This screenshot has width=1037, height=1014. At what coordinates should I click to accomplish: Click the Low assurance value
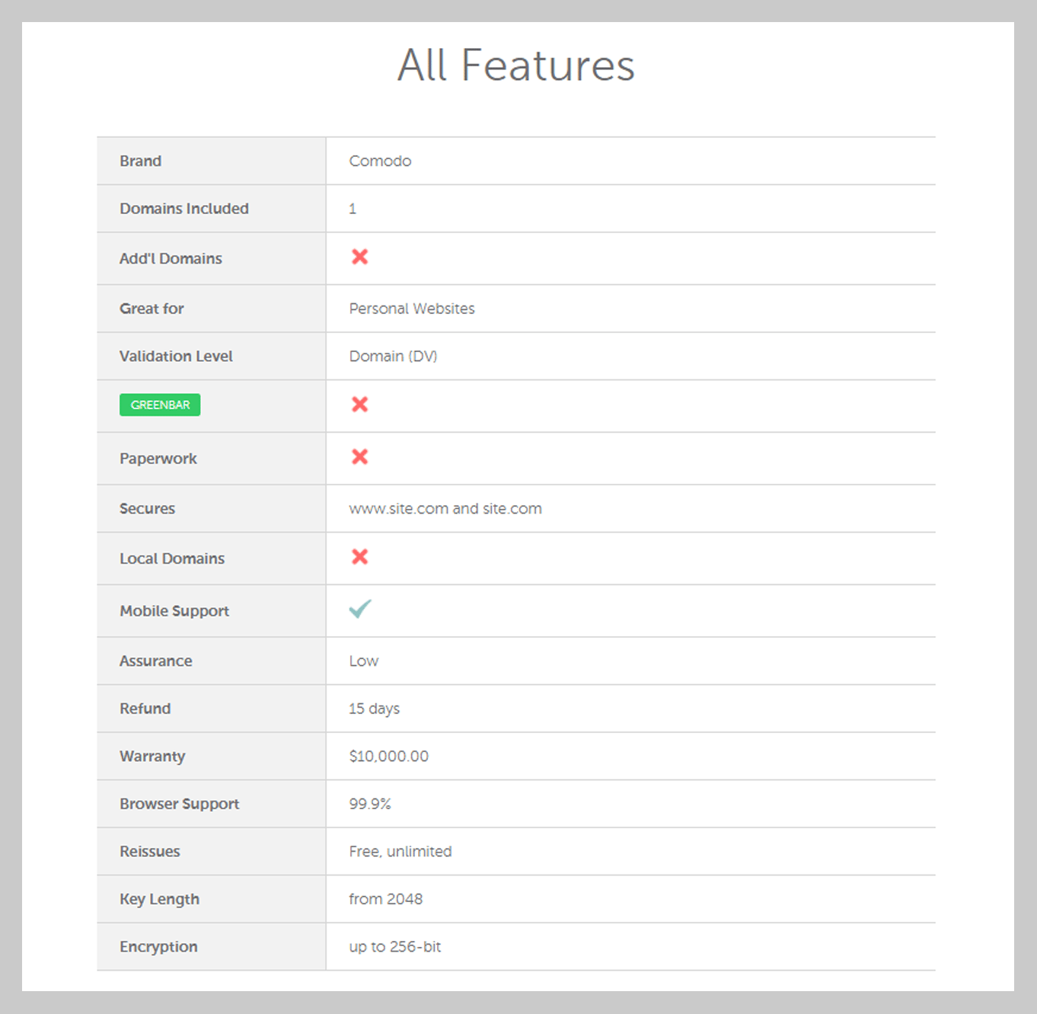[363, 661]
